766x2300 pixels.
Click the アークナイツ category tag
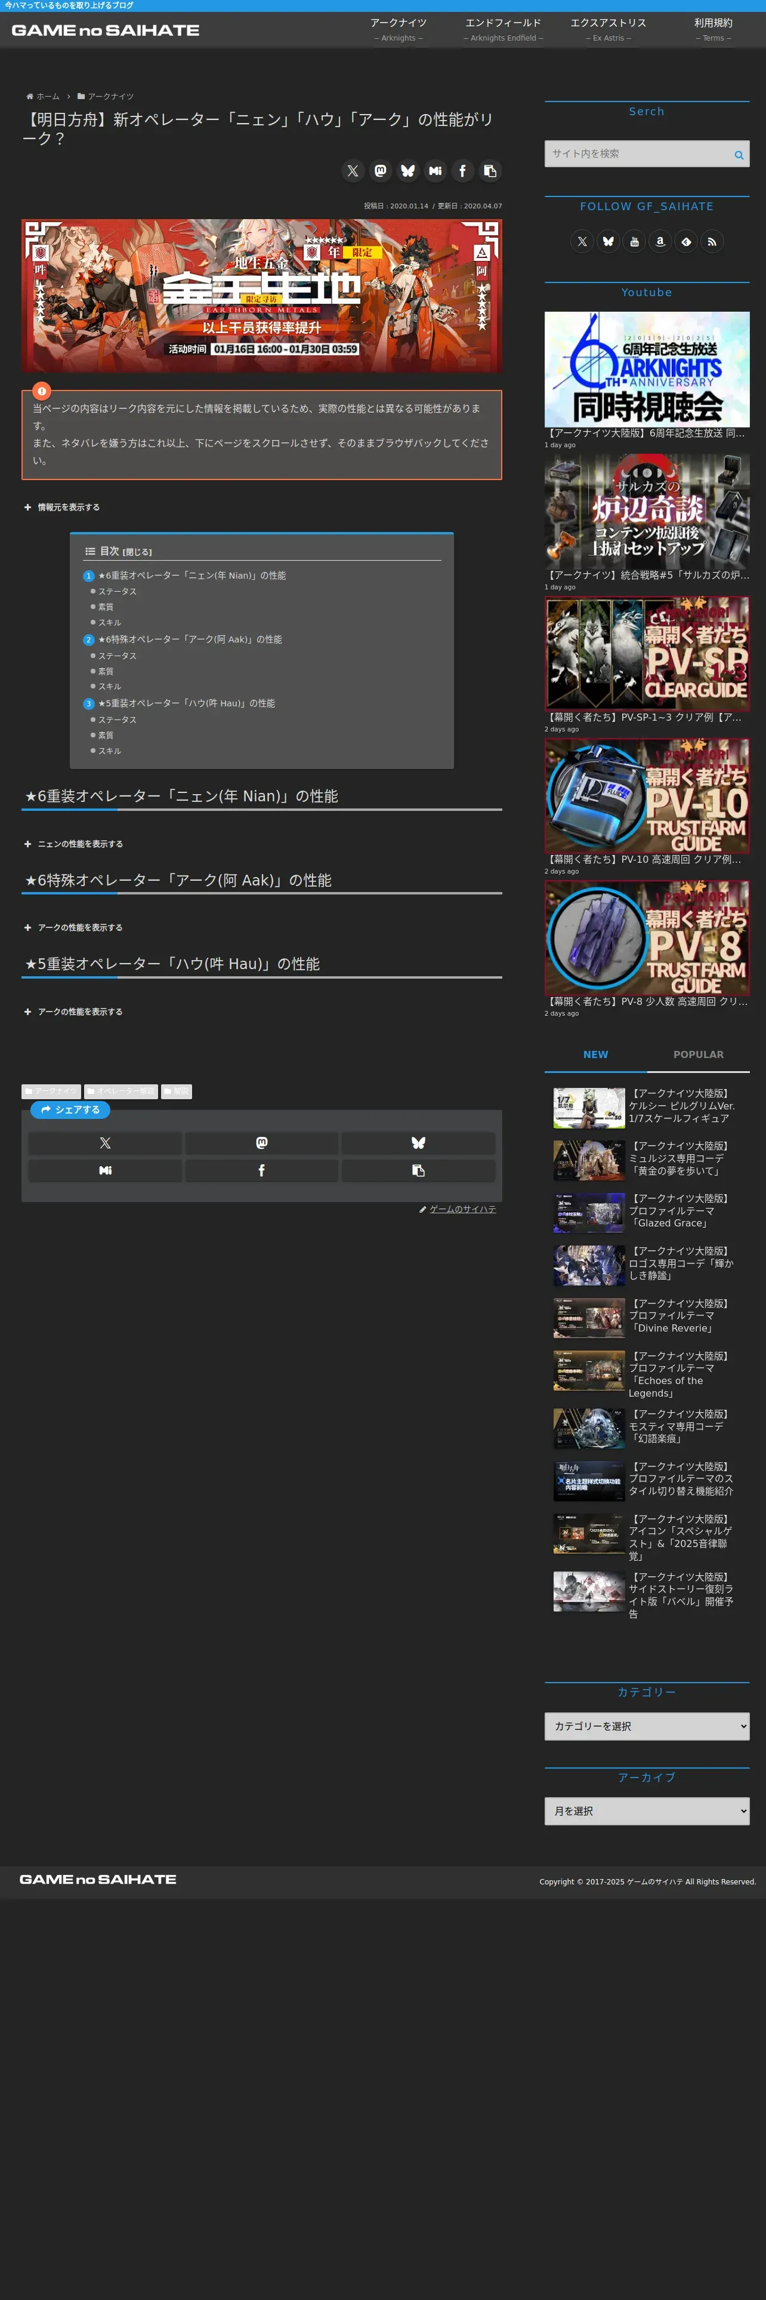[51, 1091]
